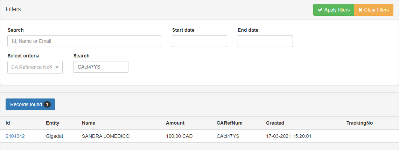The width and height of the screenshot is (399, 150).
Task: Click the Created column header
Action: tap(275, 123)
